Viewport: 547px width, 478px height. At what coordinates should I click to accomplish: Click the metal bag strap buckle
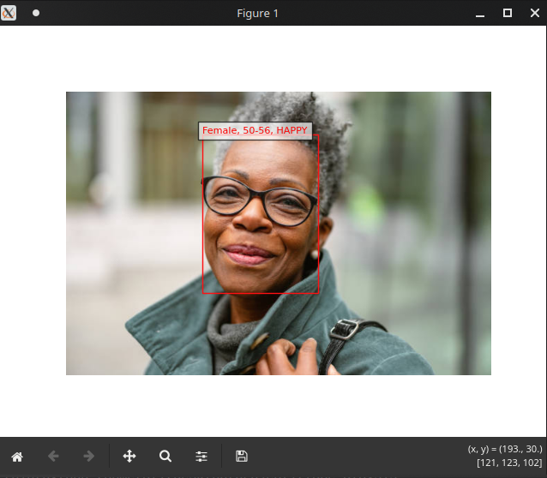pos(344,329)
